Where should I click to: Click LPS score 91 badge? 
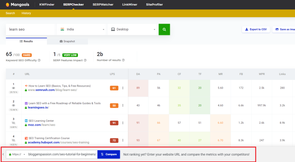(x=114, y=123)
